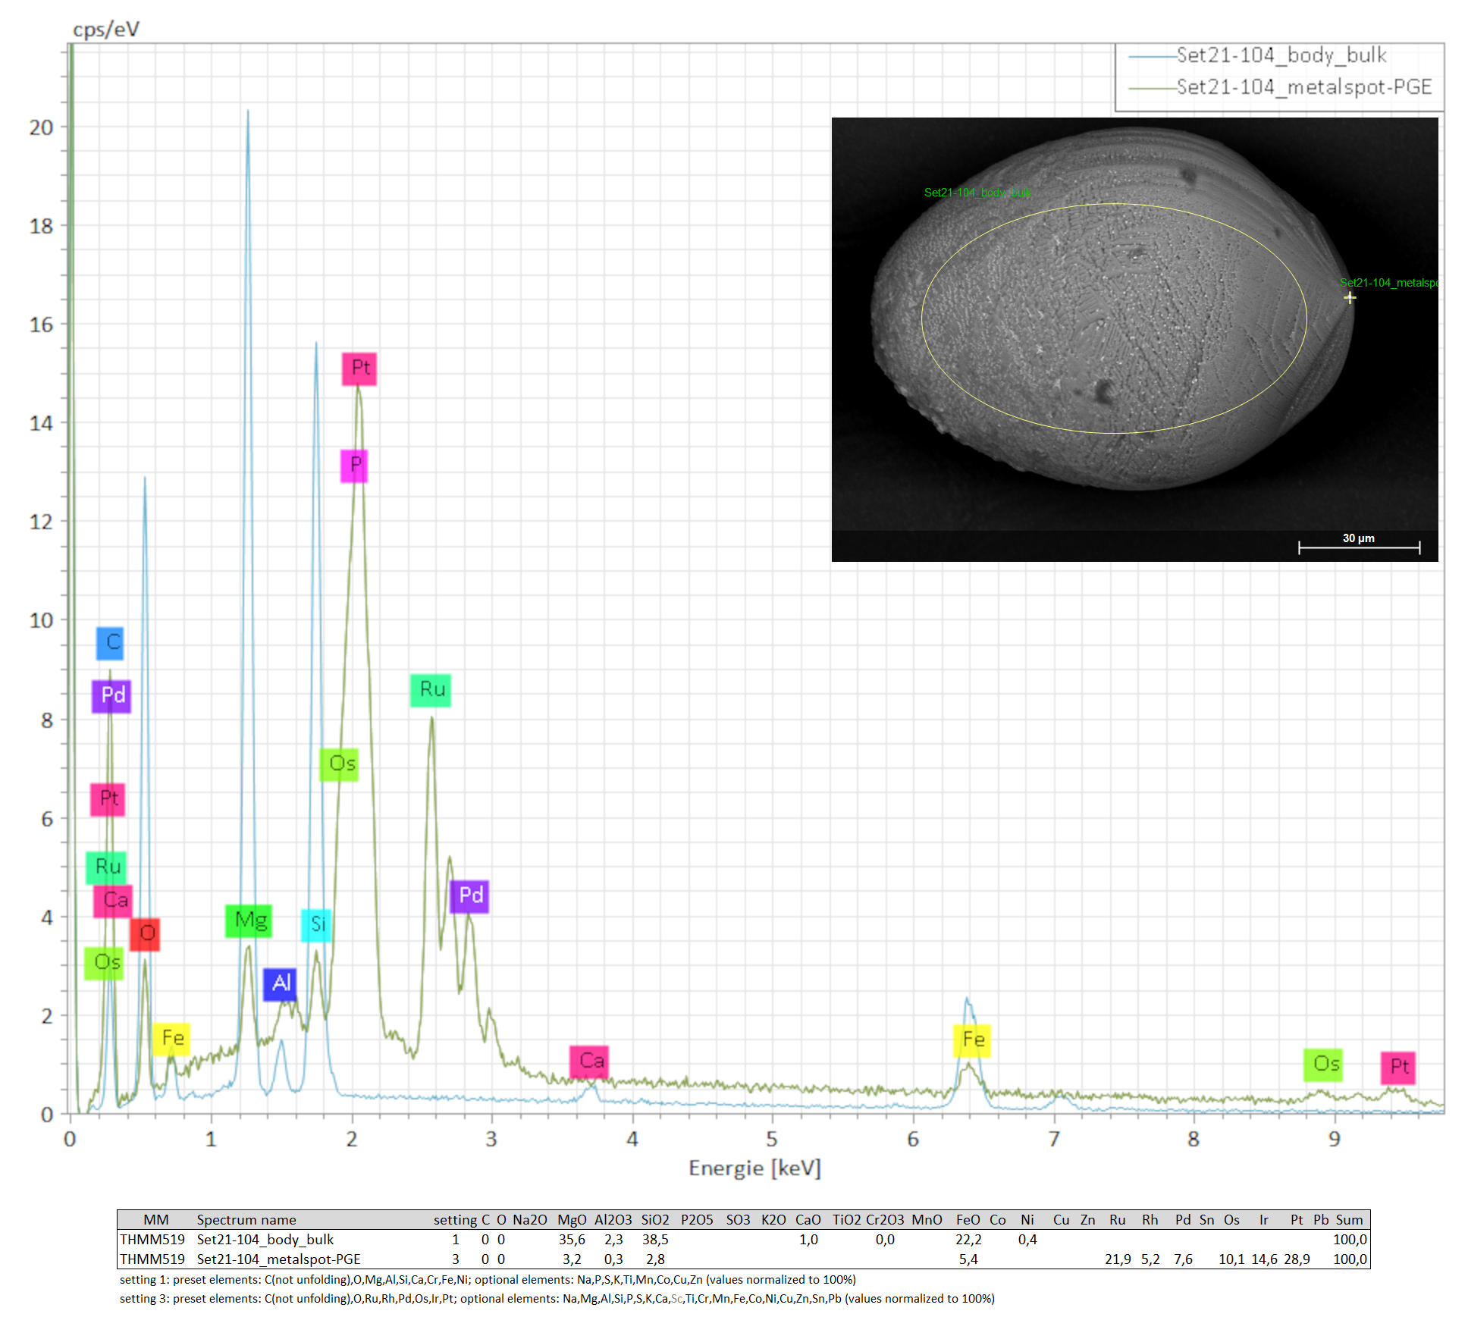Select the blue Al element marker

(x=280, y=983)
